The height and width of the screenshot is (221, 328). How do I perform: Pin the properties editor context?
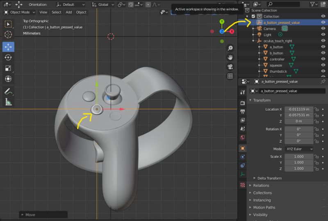(x=323, y=82)
